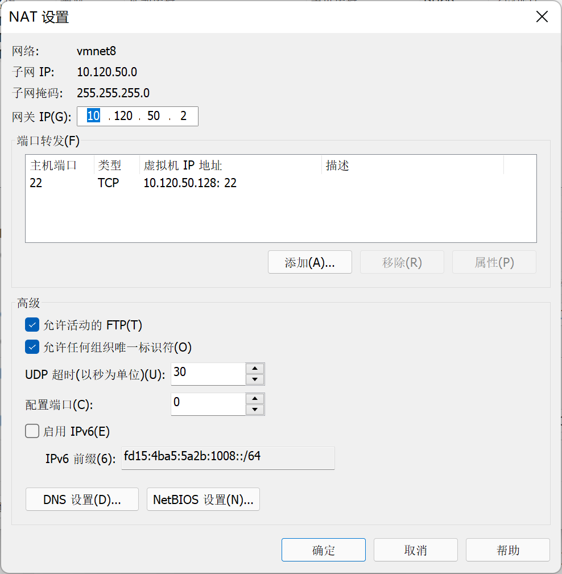Click the vmnet8 network name
562x574 pixels.
(x=96, y=51)
